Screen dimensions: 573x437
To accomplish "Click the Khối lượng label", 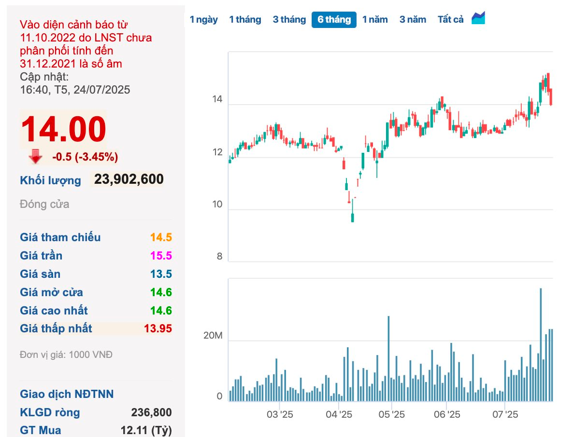I will click(50, 180).
